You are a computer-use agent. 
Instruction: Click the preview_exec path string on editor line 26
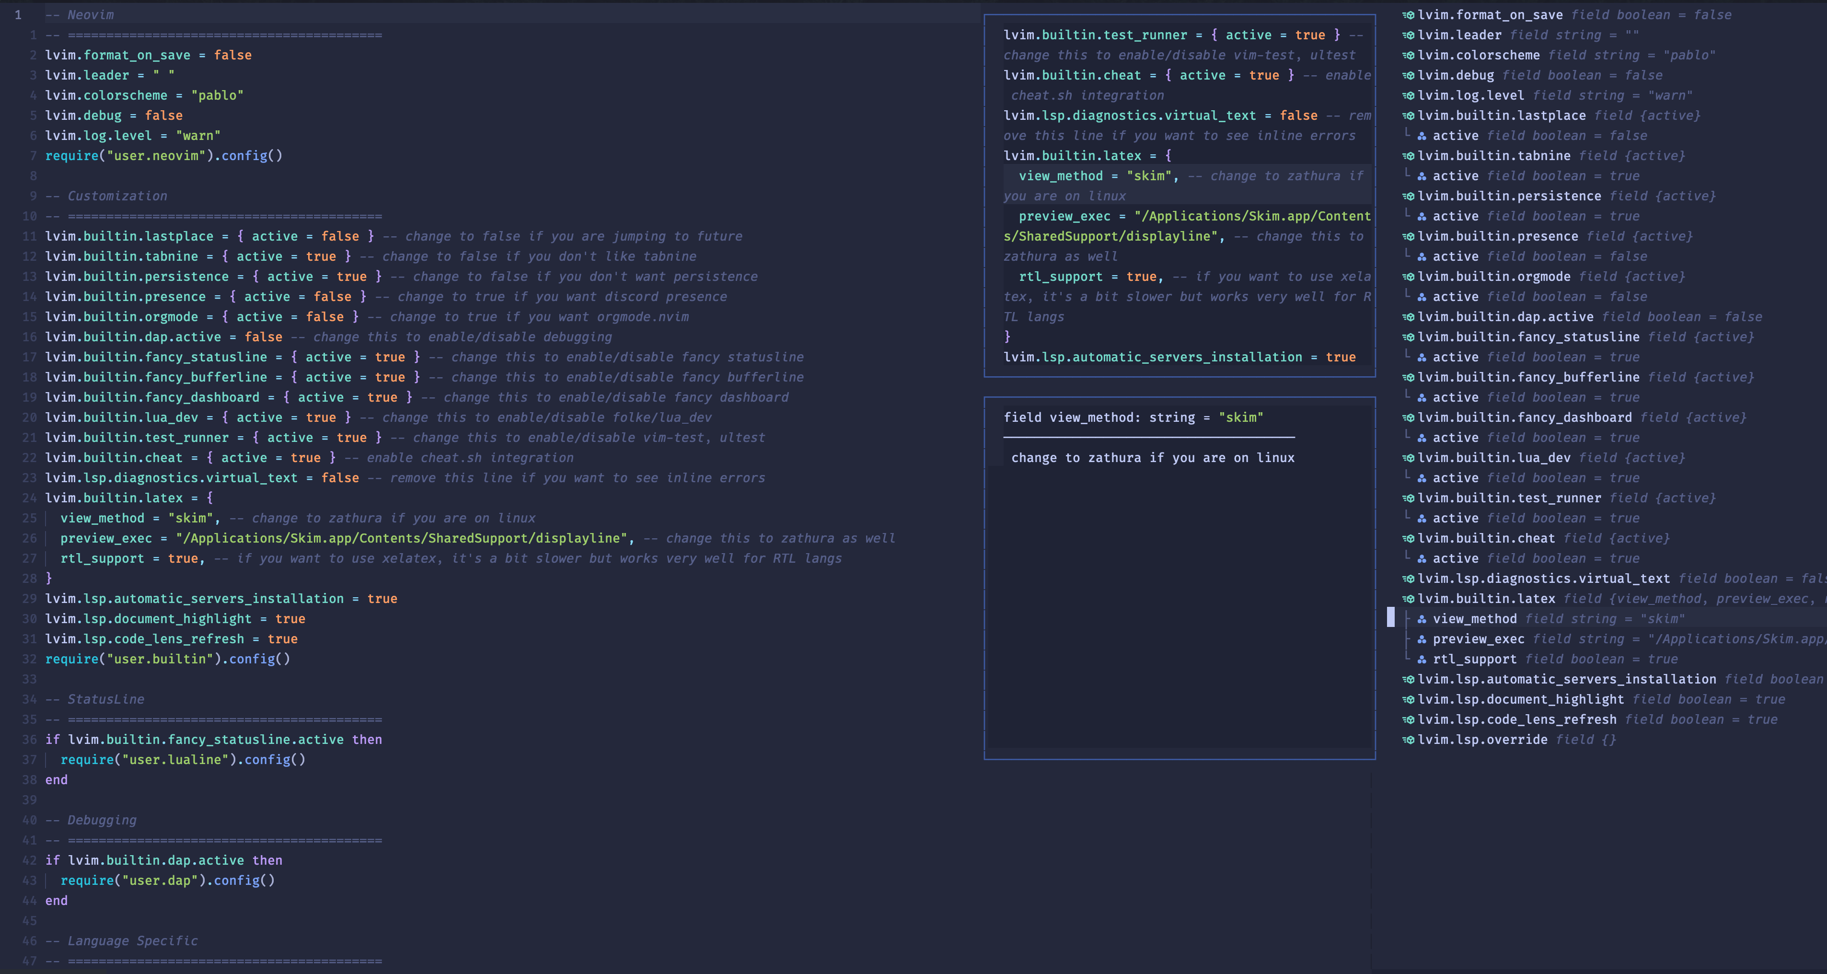[x=402, y=538]
